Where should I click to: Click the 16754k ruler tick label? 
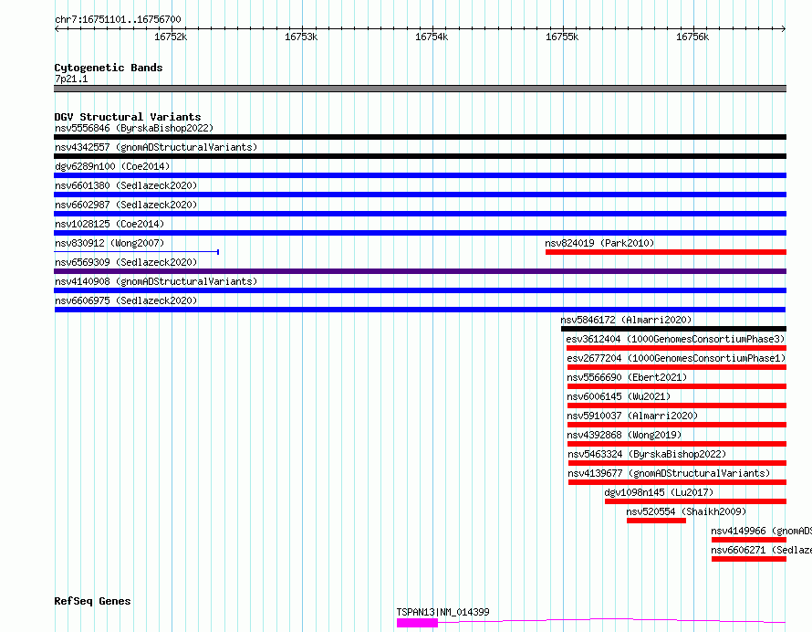tap(432, 37)
